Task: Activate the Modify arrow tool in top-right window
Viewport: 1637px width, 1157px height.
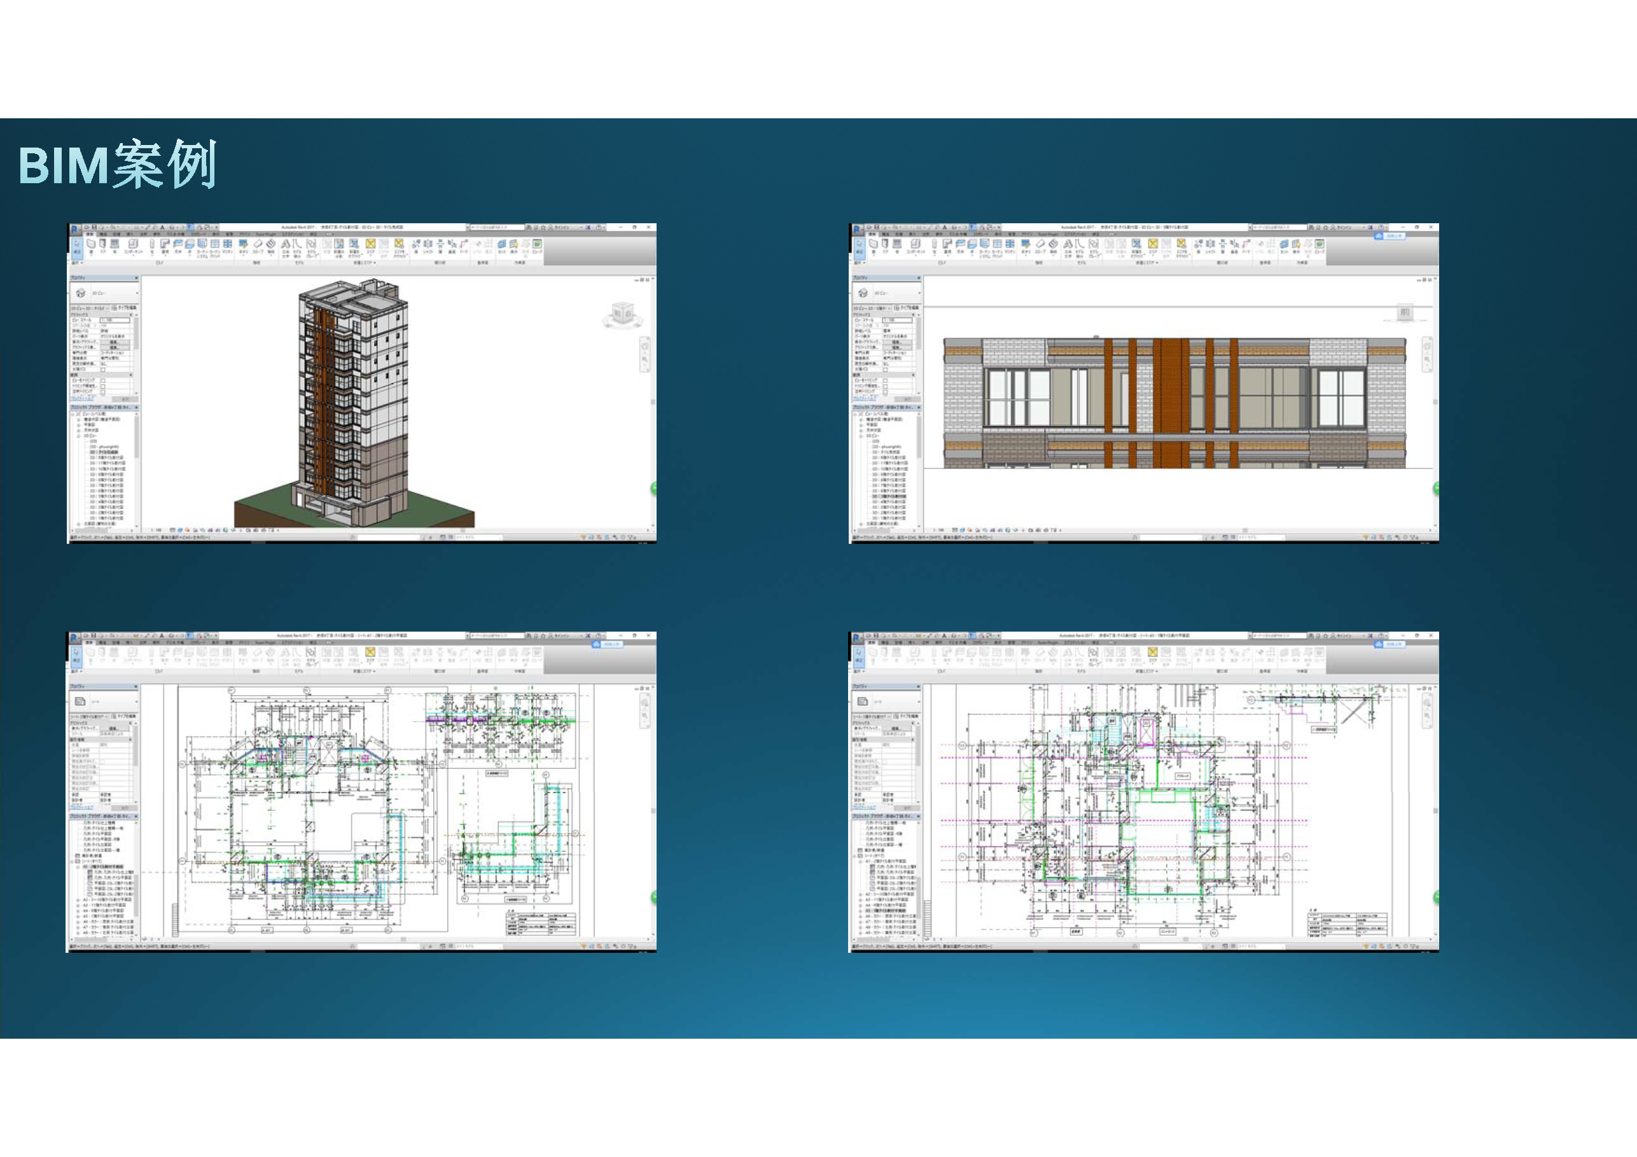Action: [859, 246]
